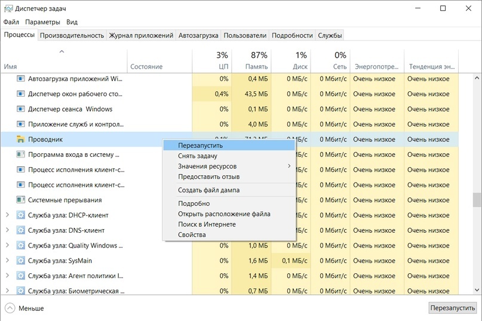Choose Свойства in context menu

pos(229,234)
